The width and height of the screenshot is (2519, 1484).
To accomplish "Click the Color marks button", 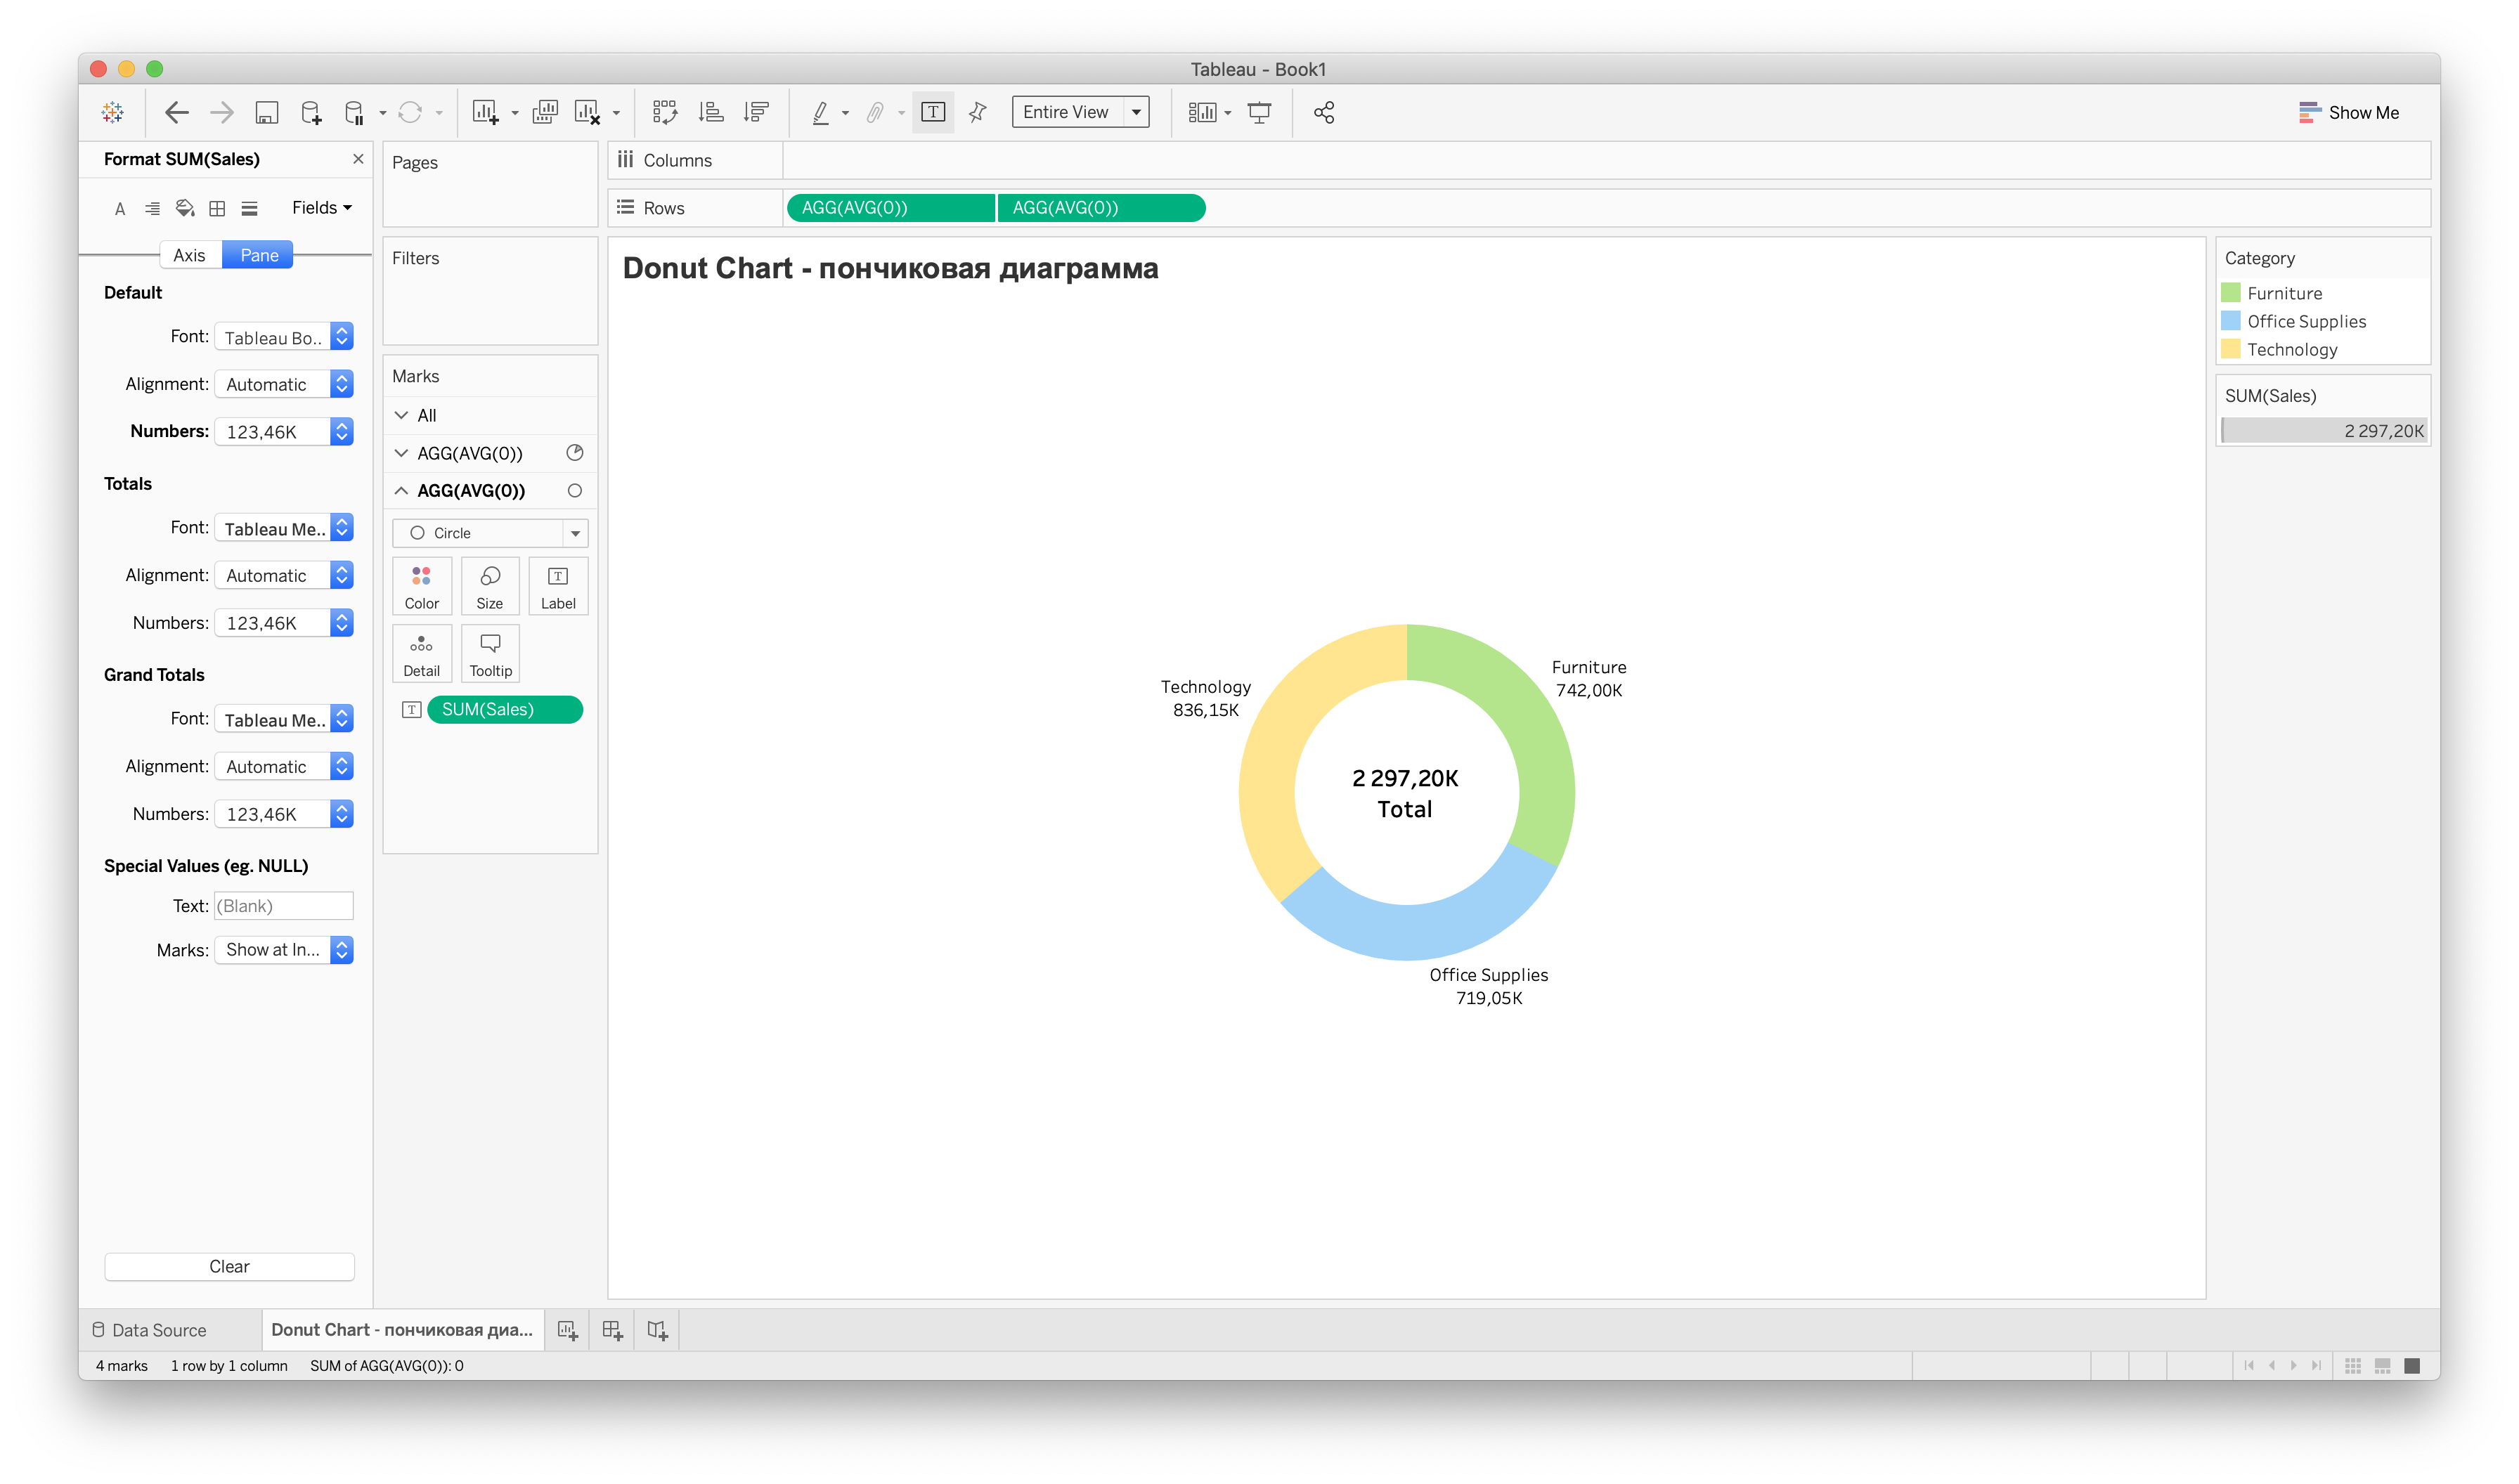I will pos(422,586).
